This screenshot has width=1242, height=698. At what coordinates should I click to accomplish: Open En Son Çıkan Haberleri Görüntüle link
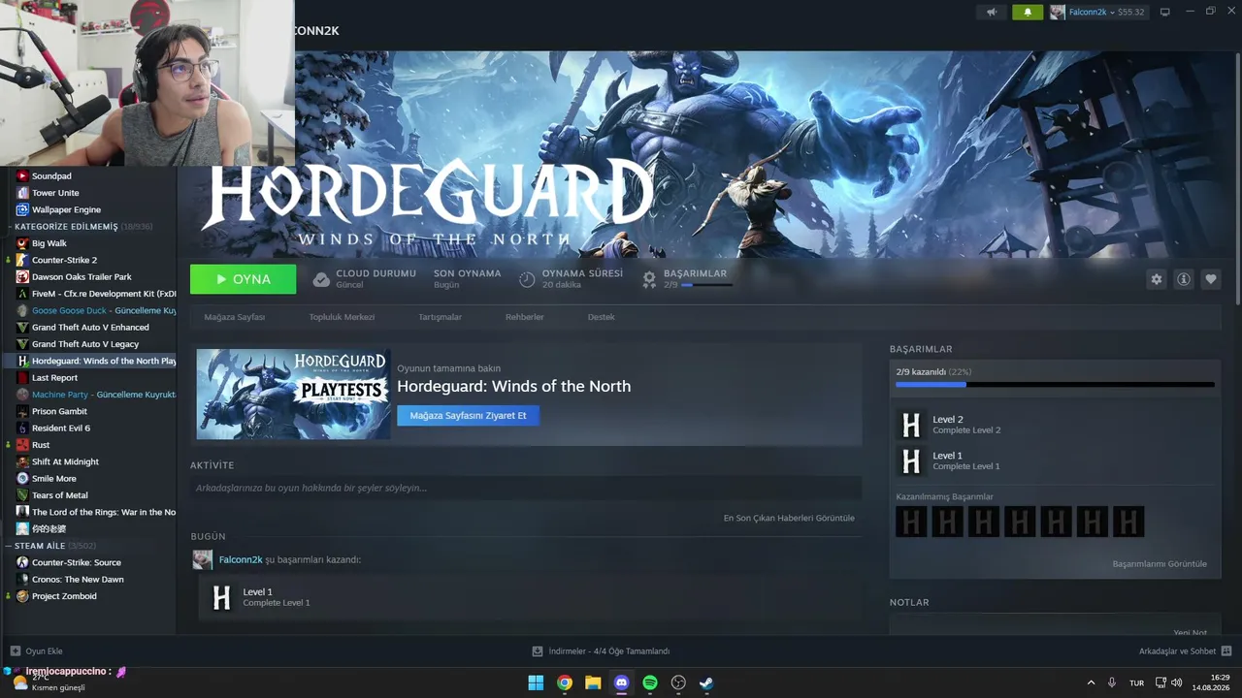789,518
